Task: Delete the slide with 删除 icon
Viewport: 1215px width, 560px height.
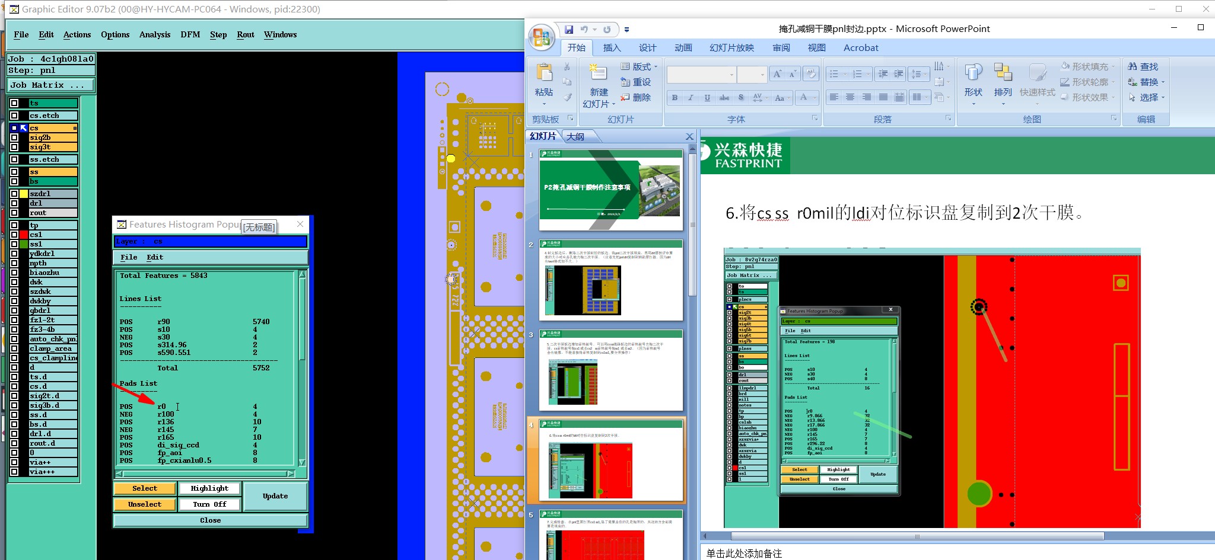Action: coord(625,98)
